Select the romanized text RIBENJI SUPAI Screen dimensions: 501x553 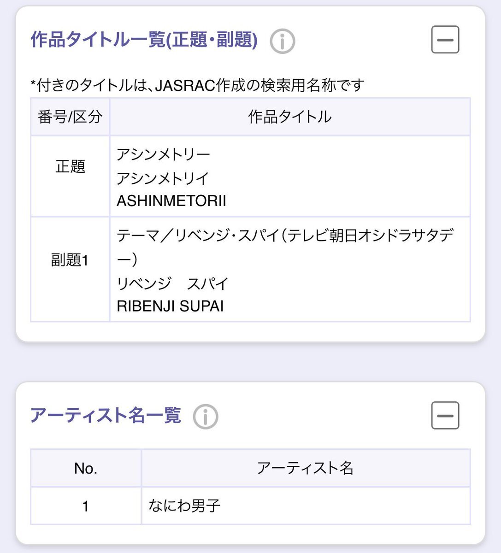coord(170,306)
